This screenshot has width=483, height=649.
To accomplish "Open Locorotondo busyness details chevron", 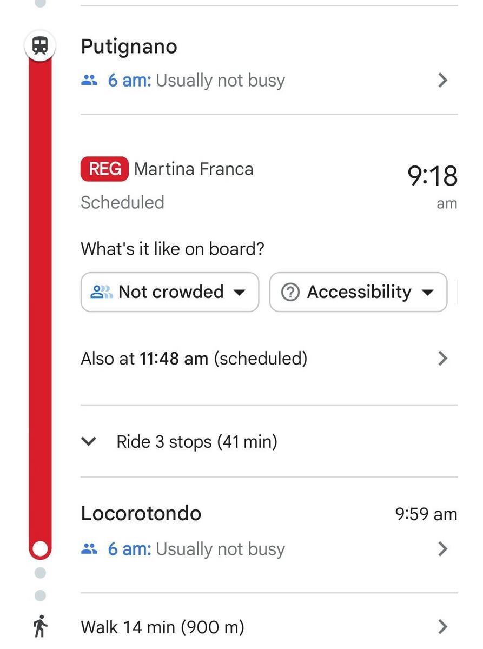I will point(443,549).
